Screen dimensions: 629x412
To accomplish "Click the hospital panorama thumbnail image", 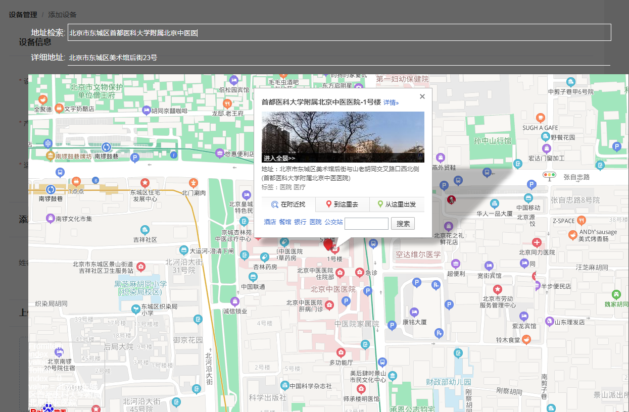I will pos(343,137).
